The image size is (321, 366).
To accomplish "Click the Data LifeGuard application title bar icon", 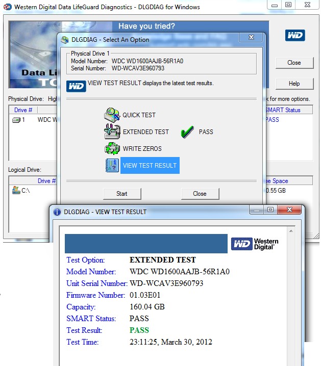I will coord(7,7).
